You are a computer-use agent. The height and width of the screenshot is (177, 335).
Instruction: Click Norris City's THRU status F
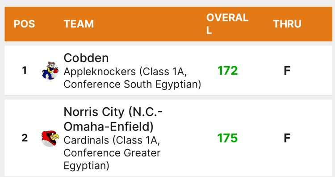point(287,138)
